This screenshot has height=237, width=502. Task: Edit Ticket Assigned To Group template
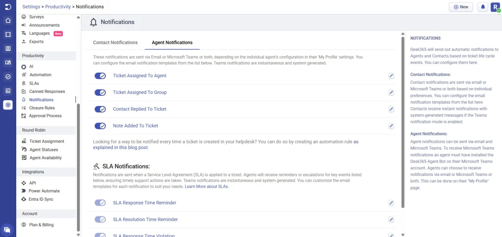pyautogui.click(x=391, y=92)
